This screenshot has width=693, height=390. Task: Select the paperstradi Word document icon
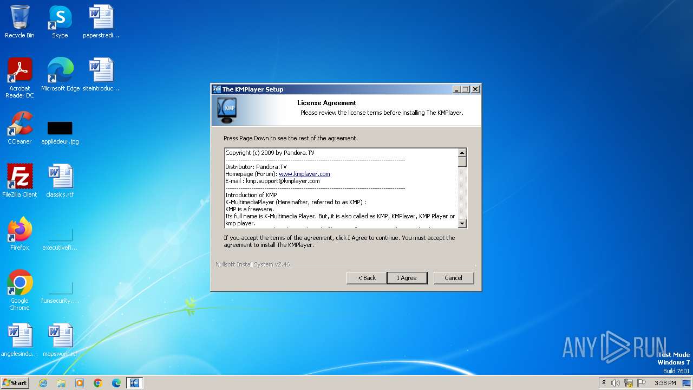[x=101, y=22]
